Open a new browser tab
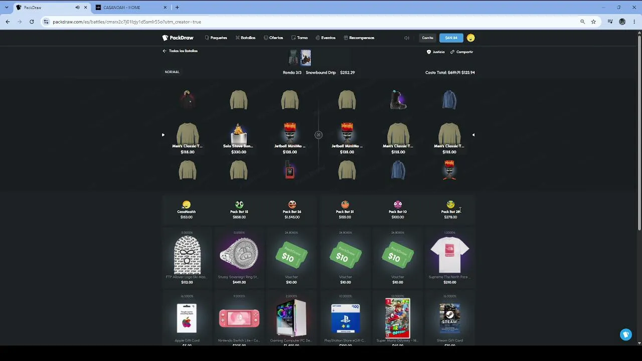This screenshot has width=642, height=361. click(177, 8)
